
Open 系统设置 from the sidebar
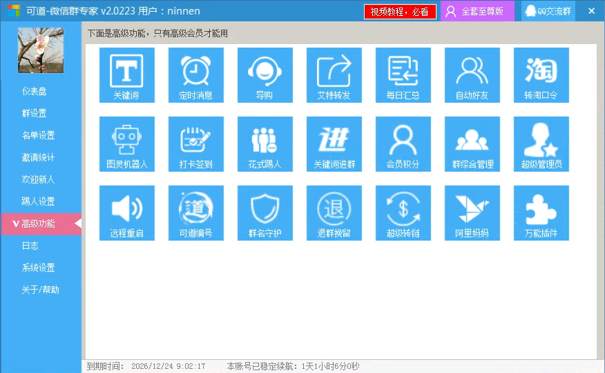[x=38, y=268]
